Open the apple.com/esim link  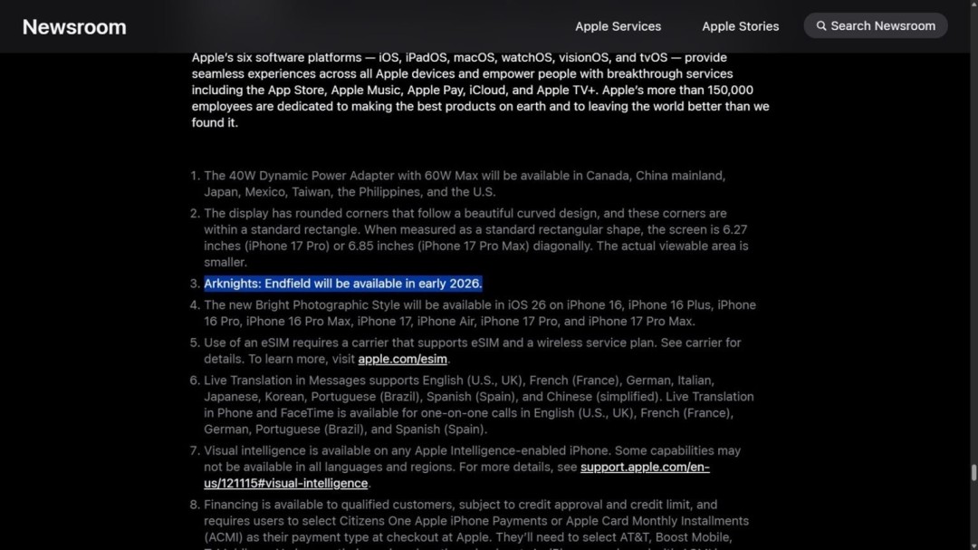[x=402, y=359]
